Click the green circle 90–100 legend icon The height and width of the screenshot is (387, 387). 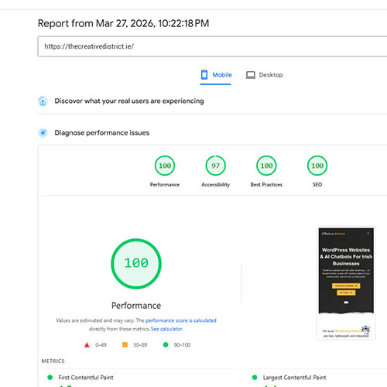coord(166,344)
